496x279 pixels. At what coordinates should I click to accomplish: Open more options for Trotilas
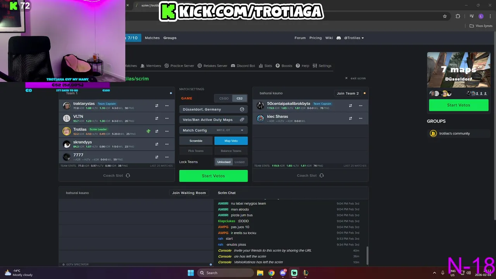[167, 131]
